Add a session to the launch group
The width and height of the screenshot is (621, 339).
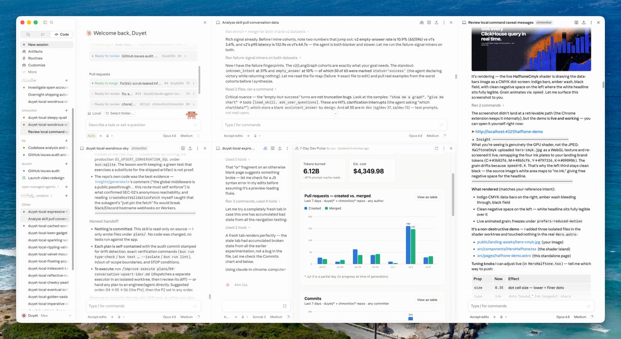point(66,163)
